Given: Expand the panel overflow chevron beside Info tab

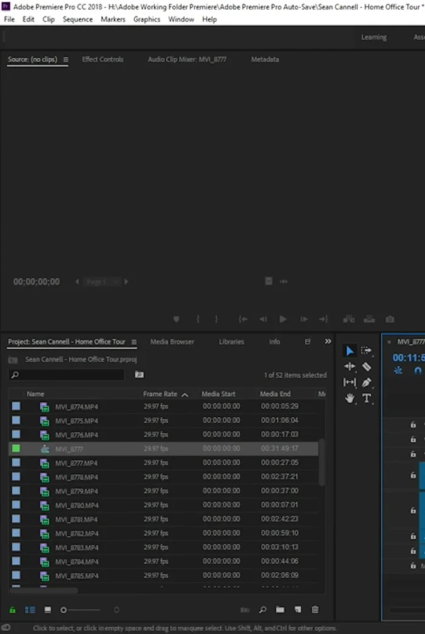Looking at the screenshot, I should pos(328,342).
